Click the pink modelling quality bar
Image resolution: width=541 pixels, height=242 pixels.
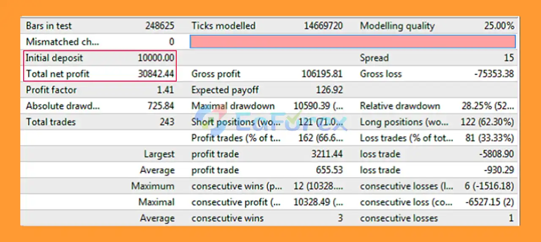352,41
